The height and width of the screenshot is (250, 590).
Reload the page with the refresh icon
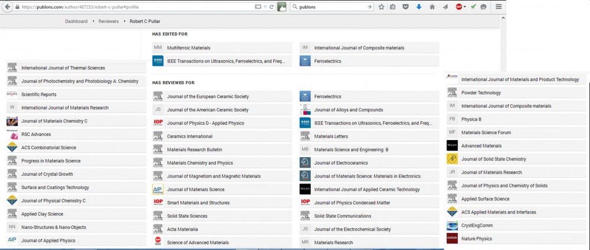click(271, 7)
